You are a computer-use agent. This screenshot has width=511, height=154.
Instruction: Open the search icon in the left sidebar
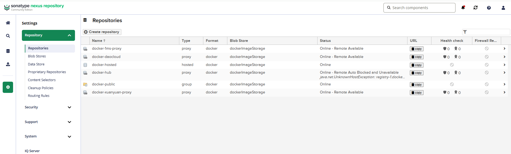pyautogui.click(x=8, y=36)
